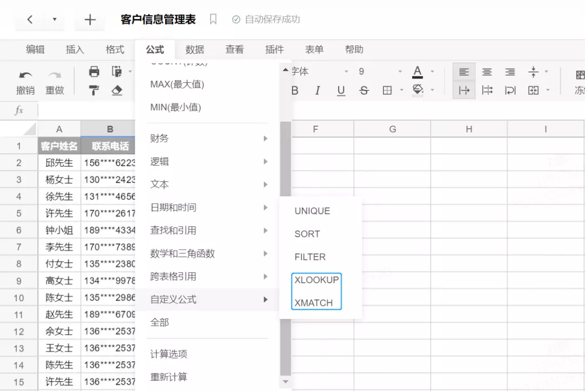Toggle the merge cells option
The image size is (585, 391).
(x=533, y=90)
